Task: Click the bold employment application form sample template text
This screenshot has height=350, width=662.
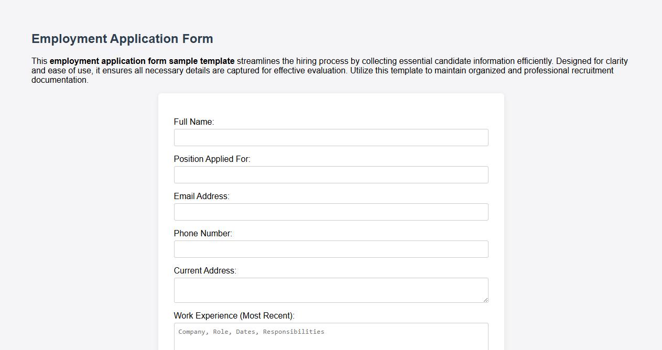Action: pos(142,61)
